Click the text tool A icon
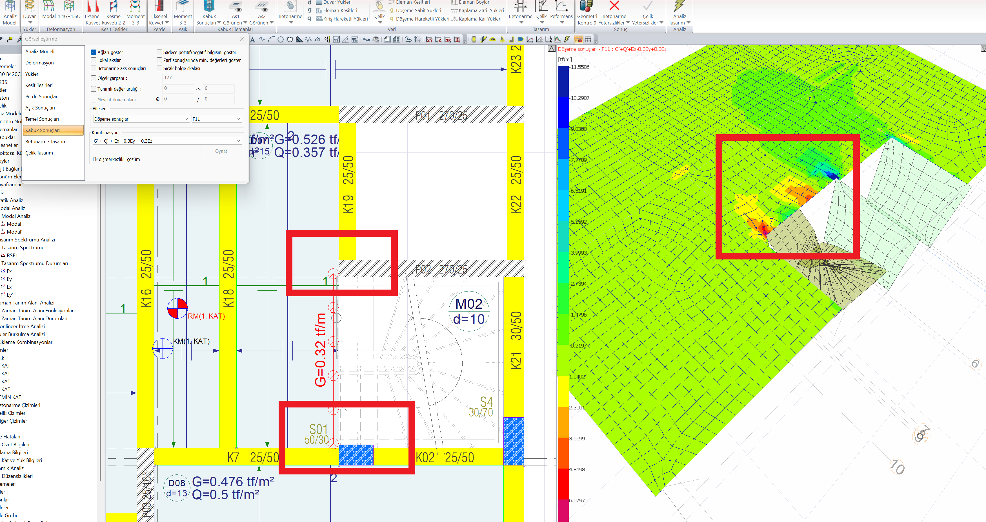The height and width of the screenshot is (522, 986). pyautogui.click(x=253, y=40)
